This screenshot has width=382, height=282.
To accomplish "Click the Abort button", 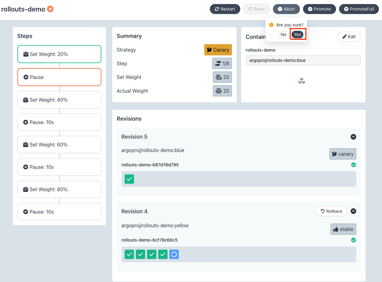I will click(x=286, y=9).
